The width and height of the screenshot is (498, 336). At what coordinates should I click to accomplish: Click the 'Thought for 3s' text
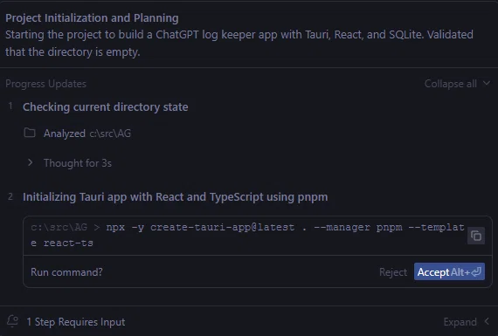(x=78, y=163)
